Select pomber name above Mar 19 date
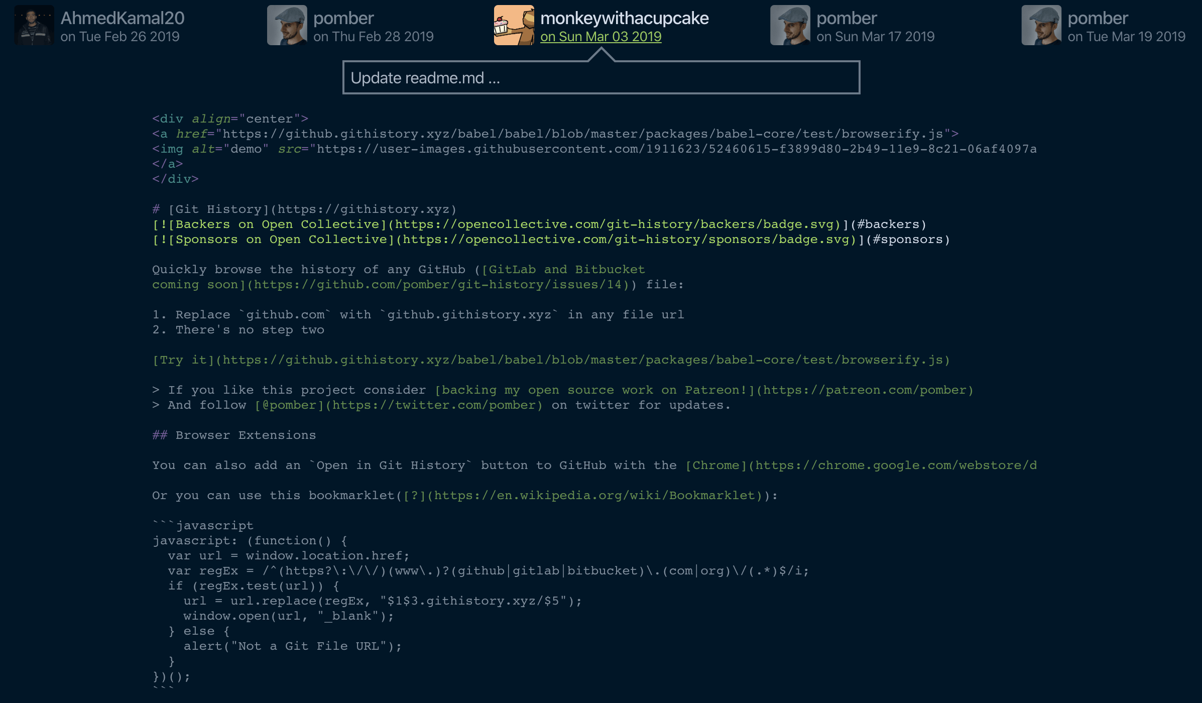 point(1098,18)
